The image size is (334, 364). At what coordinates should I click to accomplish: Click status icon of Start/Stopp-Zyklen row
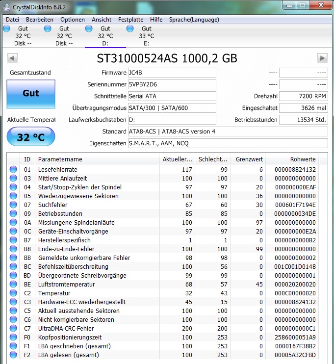[13, 187]
